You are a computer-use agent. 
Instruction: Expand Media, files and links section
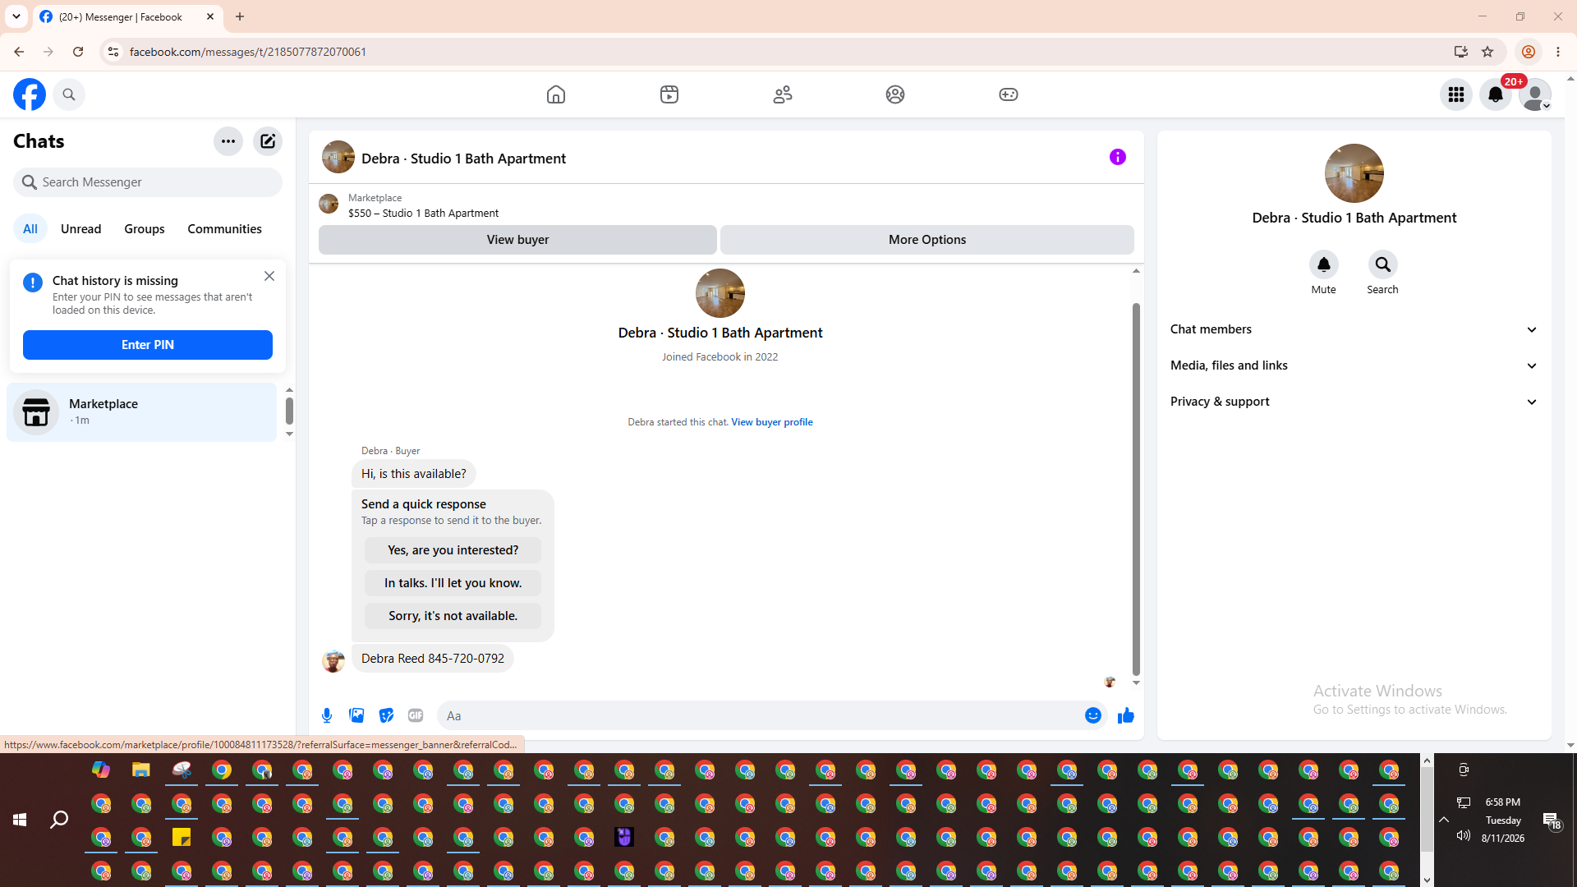(1354, 365)
